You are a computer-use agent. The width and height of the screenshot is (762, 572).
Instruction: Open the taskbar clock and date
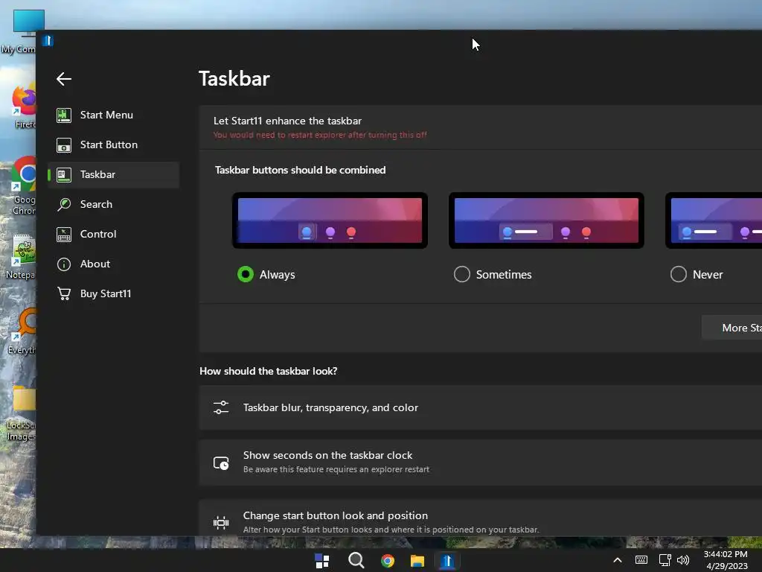coord(726,560)
